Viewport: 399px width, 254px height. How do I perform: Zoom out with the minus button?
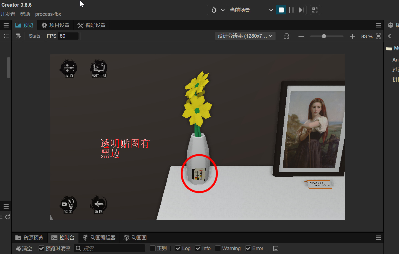point(301,36)
